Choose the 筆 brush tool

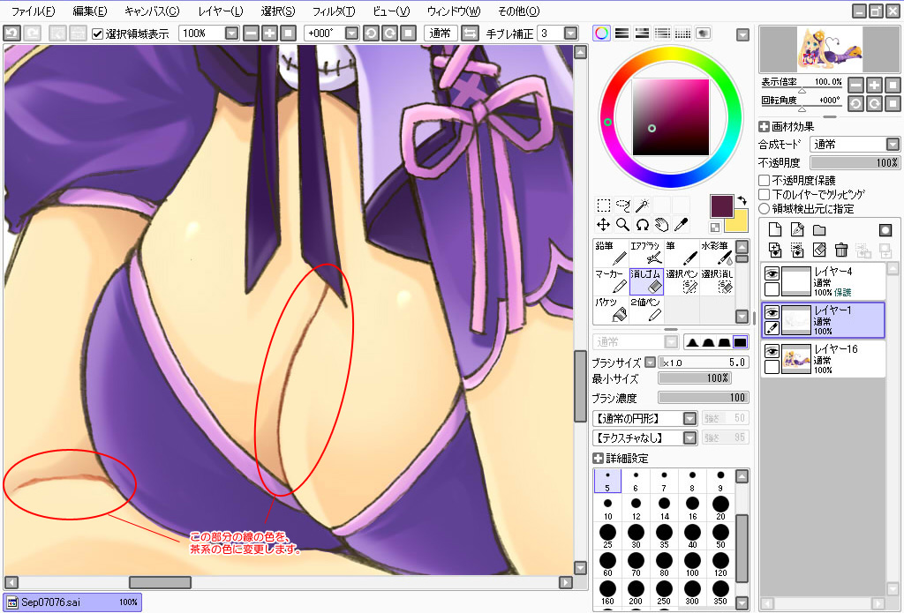click(682, 253)
